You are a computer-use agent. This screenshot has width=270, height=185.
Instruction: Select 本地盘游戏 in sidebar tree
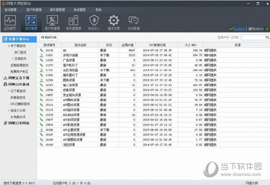point(18,117)
